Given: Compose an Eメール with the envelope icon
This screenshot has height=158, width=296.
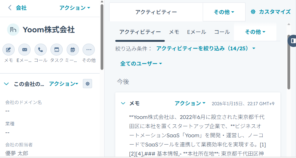Looking at the screenshot, I should (x=24, y=50).
